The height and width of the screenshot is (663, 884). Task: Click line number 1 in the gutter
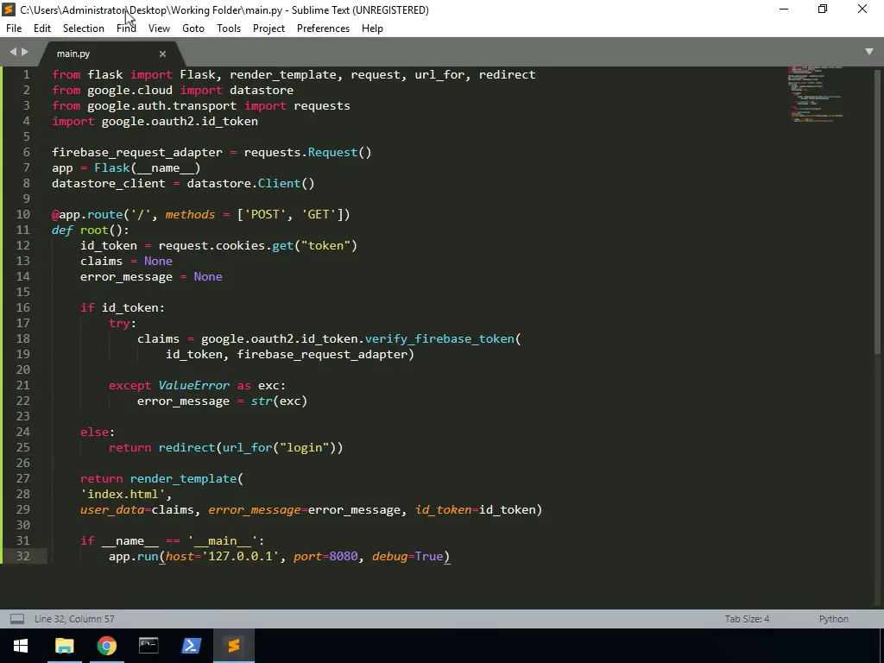click(x=27, y=74)
